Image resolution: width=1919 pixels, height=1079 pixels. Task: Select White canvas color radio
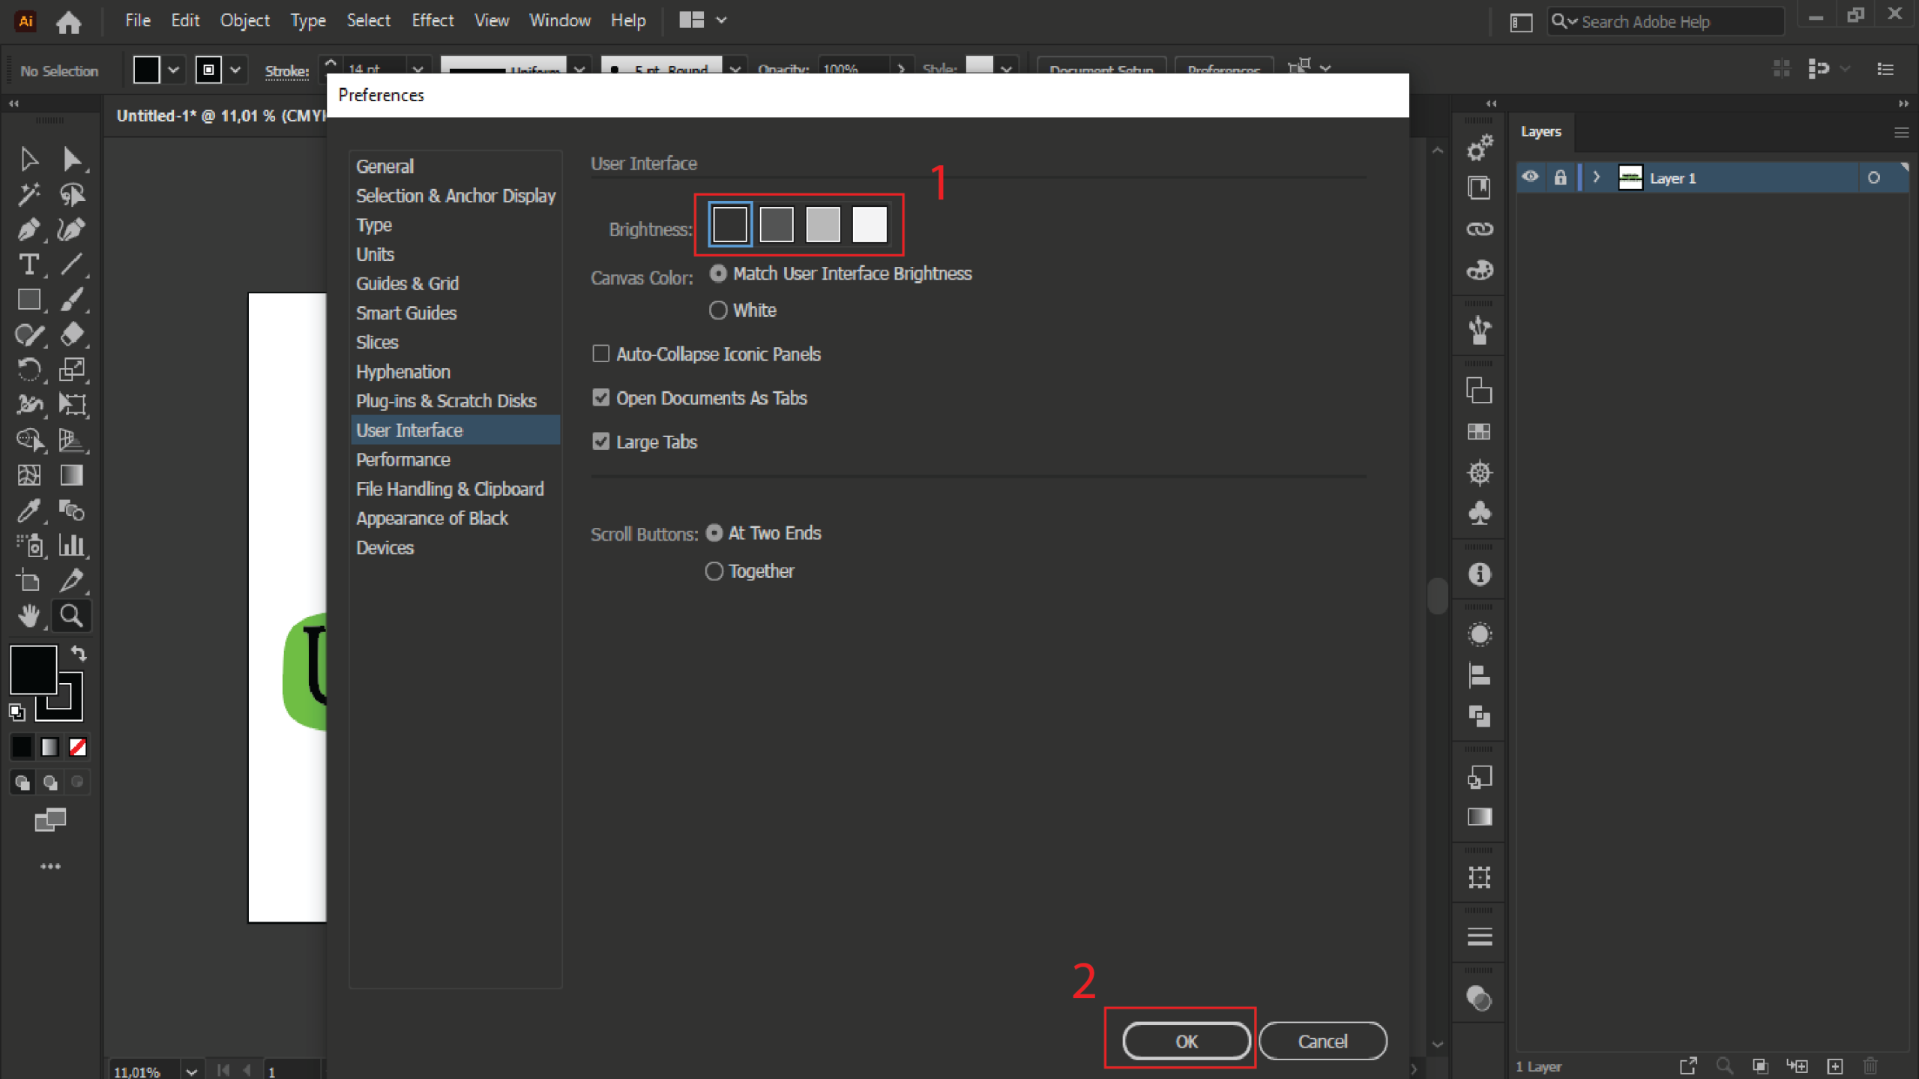717,310
